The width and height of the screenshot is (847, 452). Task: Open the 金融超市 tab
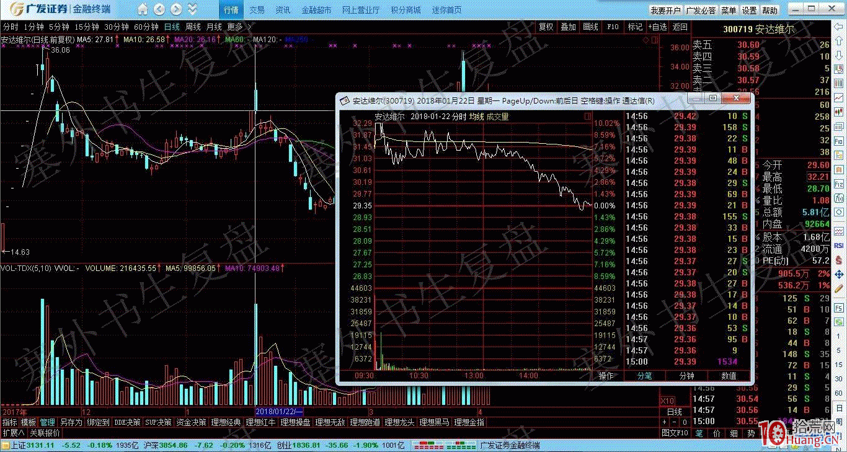(x=316, y=10)
